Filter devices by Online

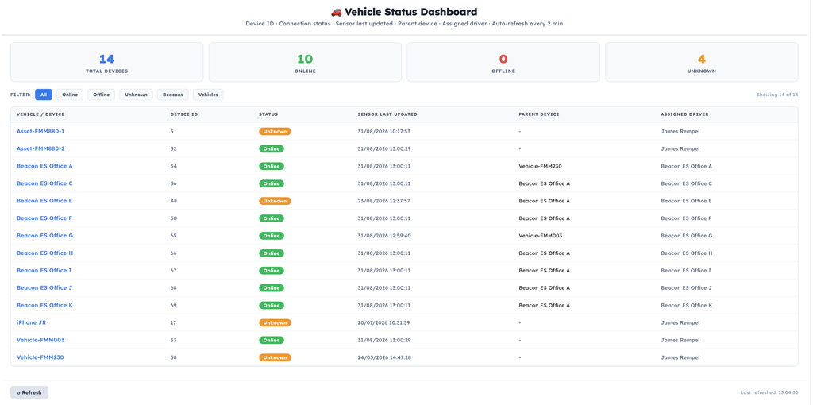[70, 94]
